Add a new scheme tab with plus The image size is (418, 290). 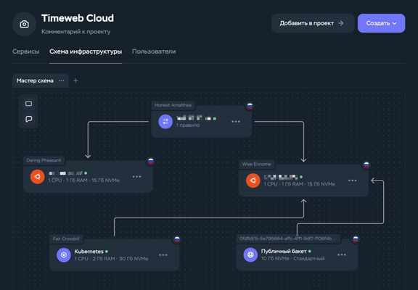click(x=75, y=80)
